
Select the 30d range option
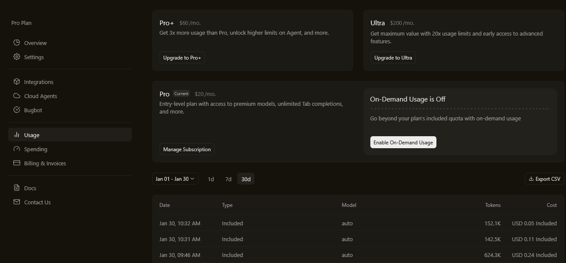(x=246, y=179)
